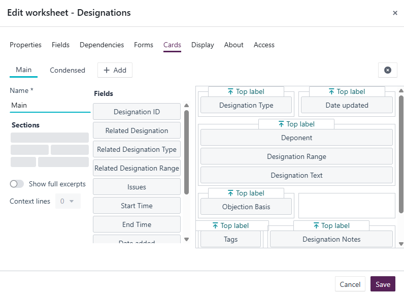Save the worksheet changes
Image resolution: width=404 pixels, height=295 pixels.
click(383, 284)
